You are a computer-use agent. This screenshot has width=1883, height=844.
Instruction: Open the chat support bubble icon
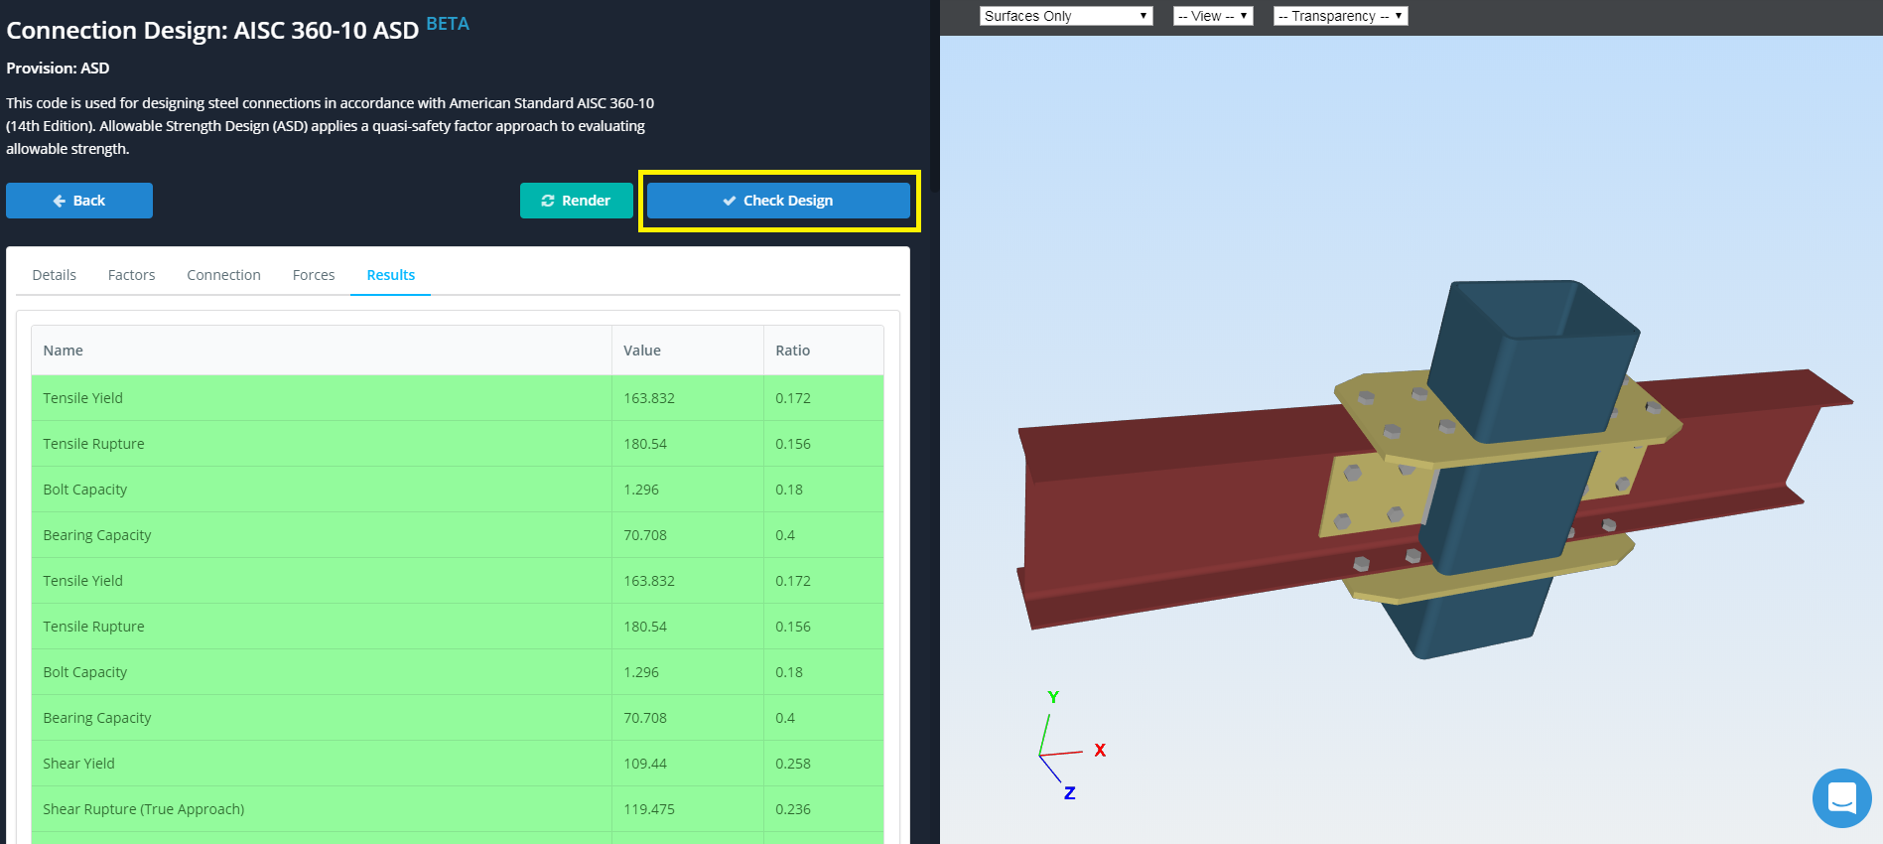pos(1841,797)
